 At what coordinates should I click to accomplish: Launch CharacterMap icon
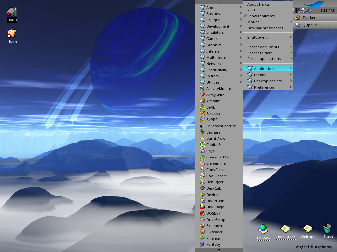pyautogui.click(x=202, y=157)
